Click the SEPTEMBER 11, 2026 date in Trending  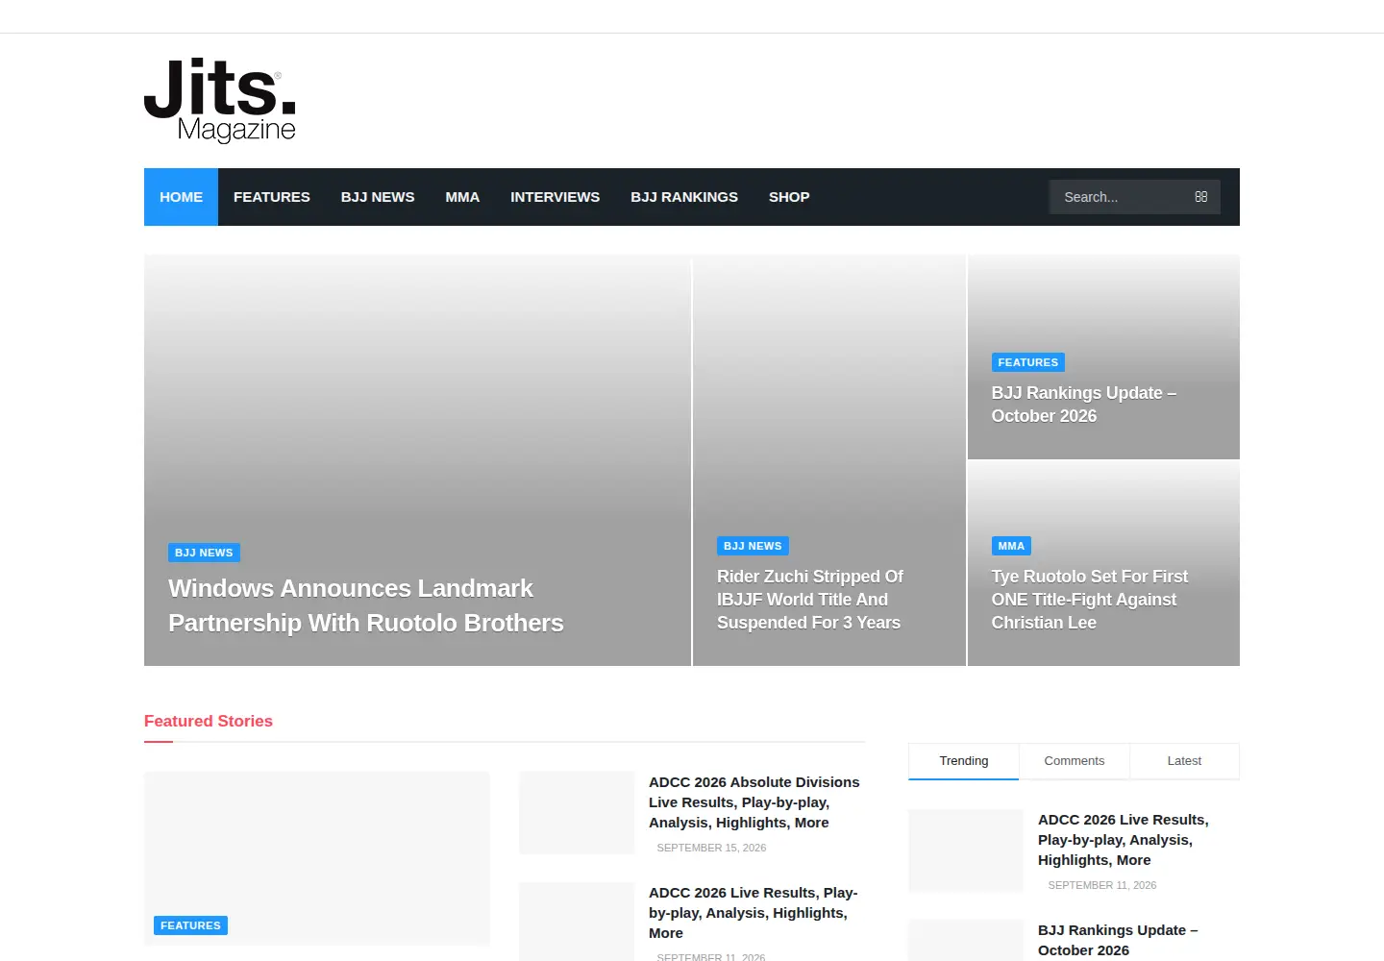click(x=1102, y=885)
